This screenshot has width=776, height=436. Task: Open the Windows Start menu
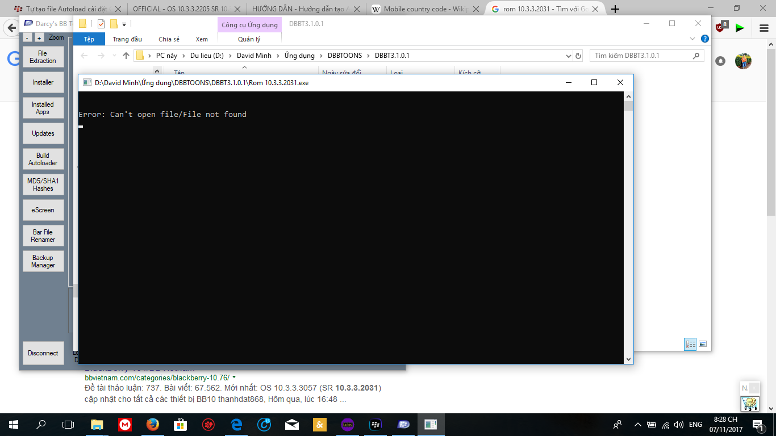(14, 424)
